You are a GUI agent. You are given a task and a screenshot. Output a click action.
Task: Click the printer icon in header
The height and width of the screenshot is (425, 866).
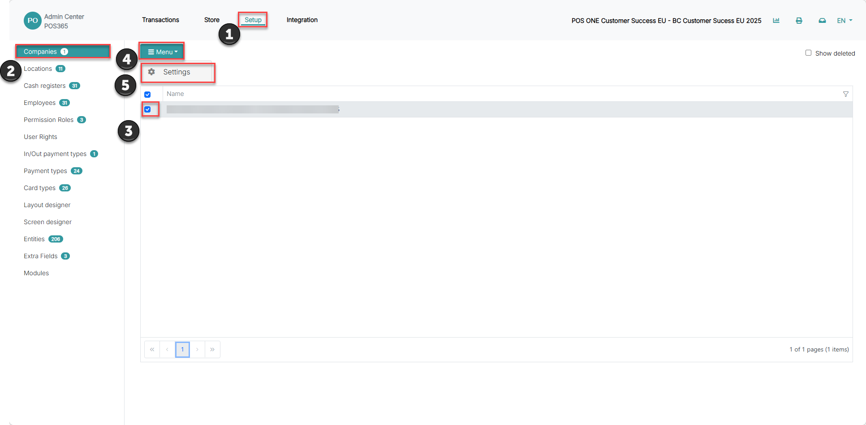click(799, 20)
